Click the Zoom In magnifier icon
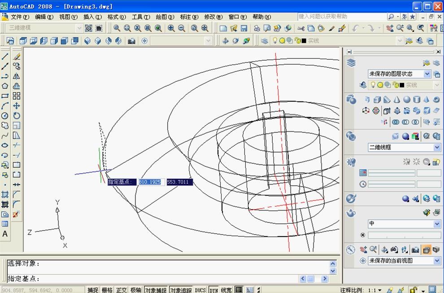The height and width of the screenshot is (293, 444). pos(171,28)
